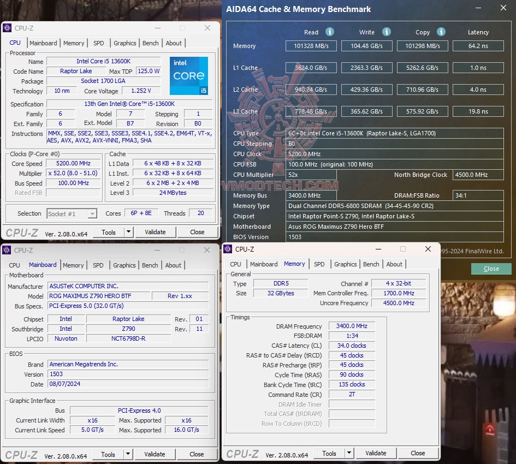Click Memory Read value 101328 MB/s

pos(311,46)
